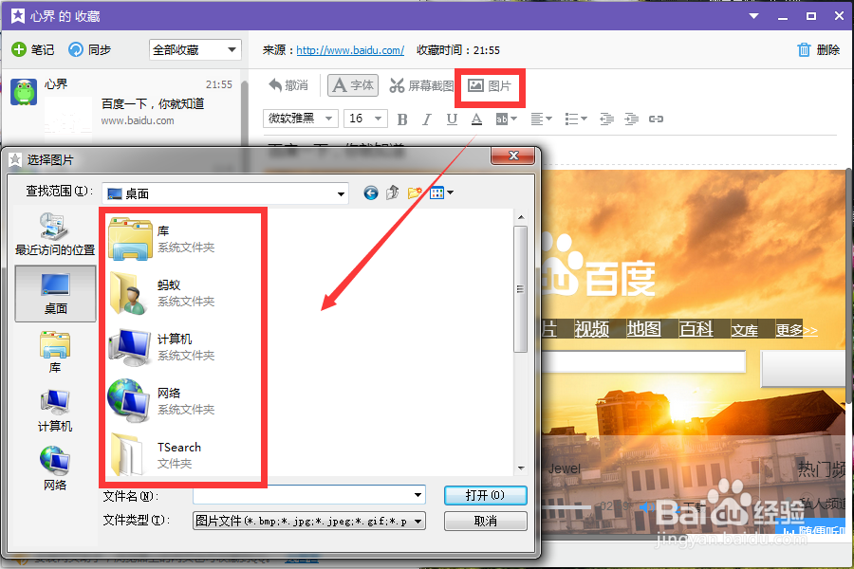Toggle underline formatting

(452, 119)
